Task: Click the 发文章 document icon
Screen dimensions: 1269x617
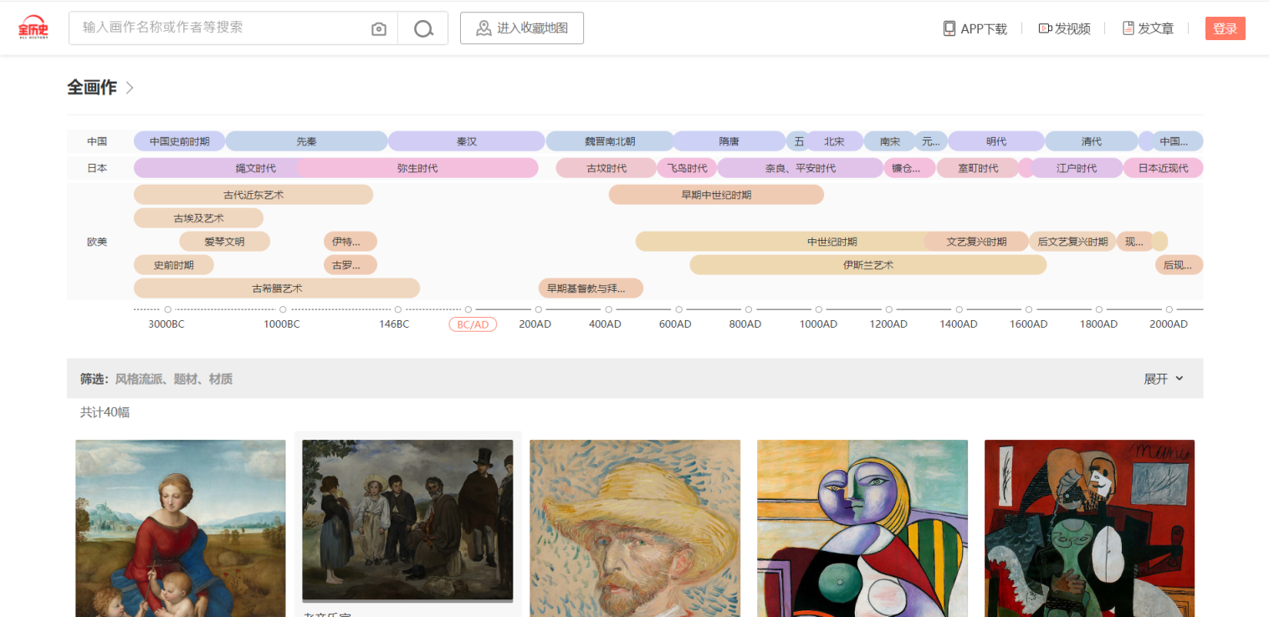Action: pyautogui.click(x=1128, y=28)
